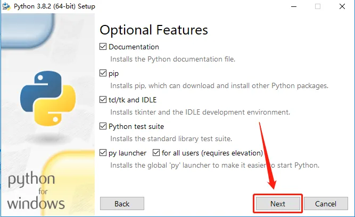
Task: Click the blue and yellow Python logo
Action: point(48,99)
